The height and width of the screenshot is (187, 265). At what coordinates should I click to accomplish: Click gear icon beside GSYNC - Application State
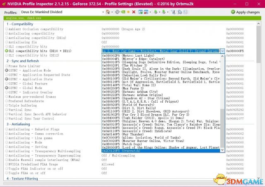tap(6, 79)
